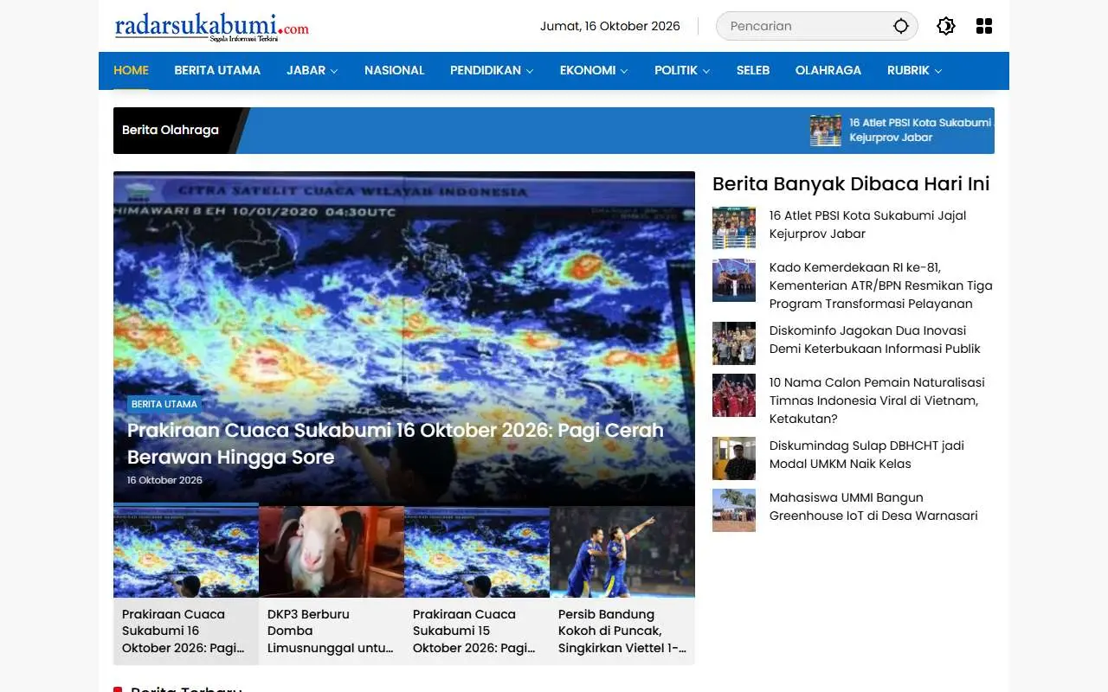Click the Kado Kemerdekaan article thumbnail
This screenshot has width=1108, height=692.
(734, 280)
